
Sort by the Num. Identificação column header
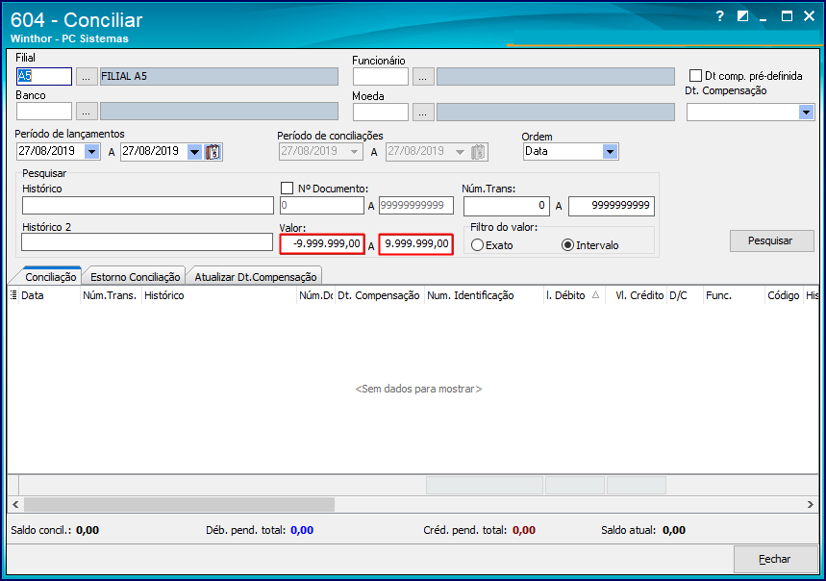coord(484,295)
